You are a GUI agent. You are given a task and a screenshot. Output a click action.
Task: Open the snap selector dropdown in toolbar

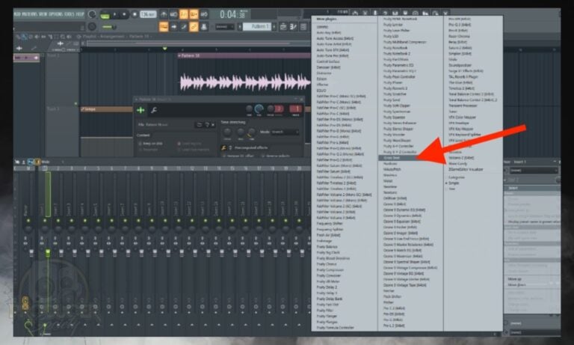224,27
